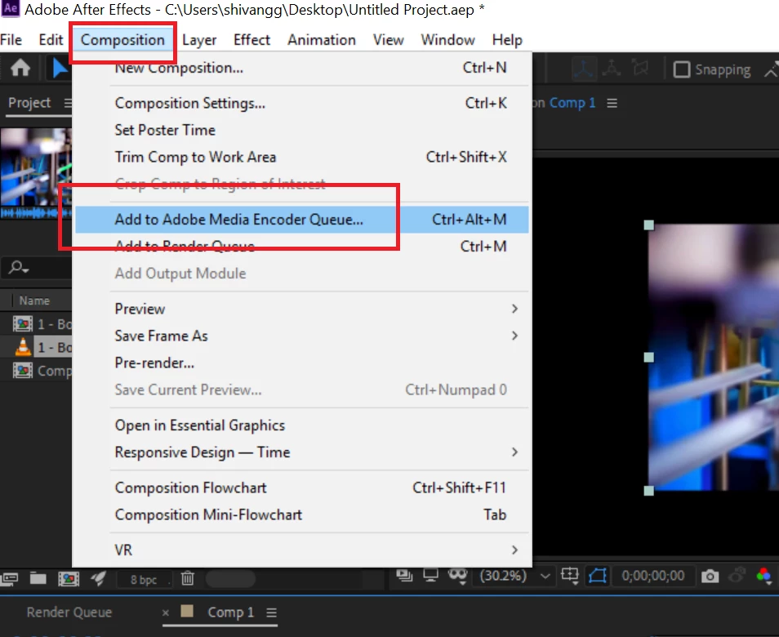Select Pre-render menu item
This screenshot has width=779, height=637.
(301, 363)
